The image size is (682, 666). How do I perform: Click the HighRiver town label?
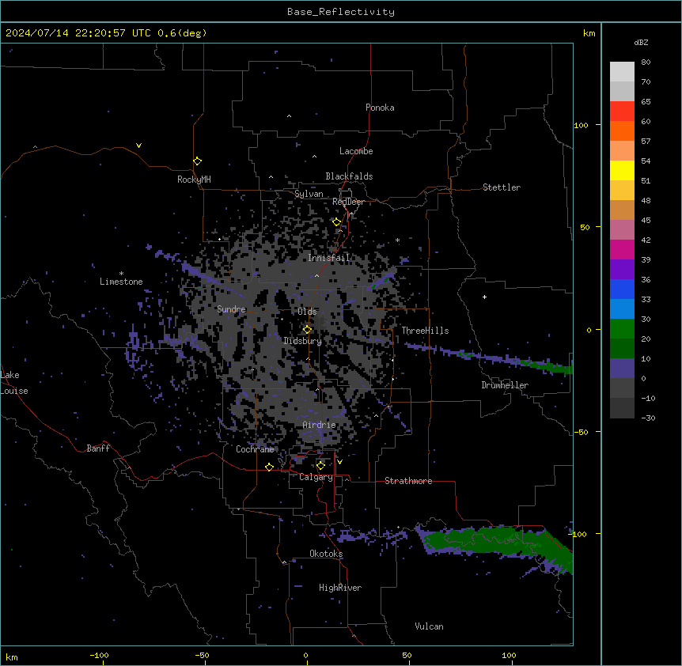340,588
